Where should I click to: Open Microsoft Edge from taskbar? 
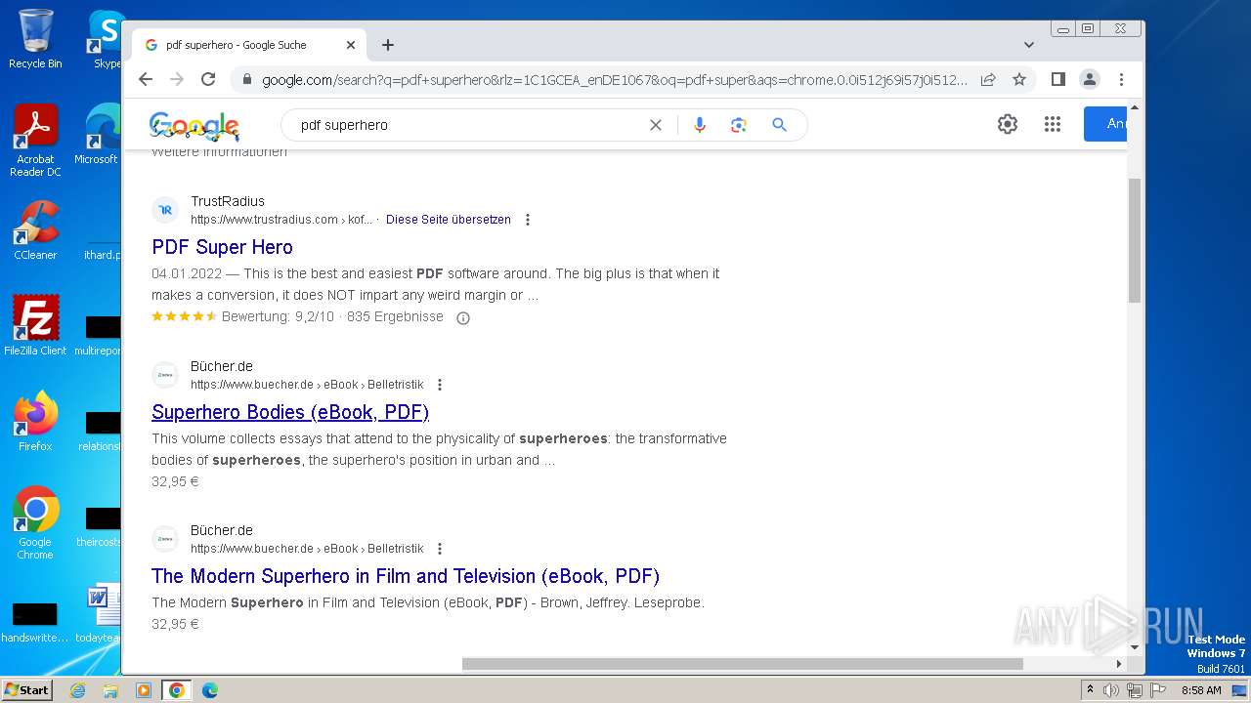209,690
